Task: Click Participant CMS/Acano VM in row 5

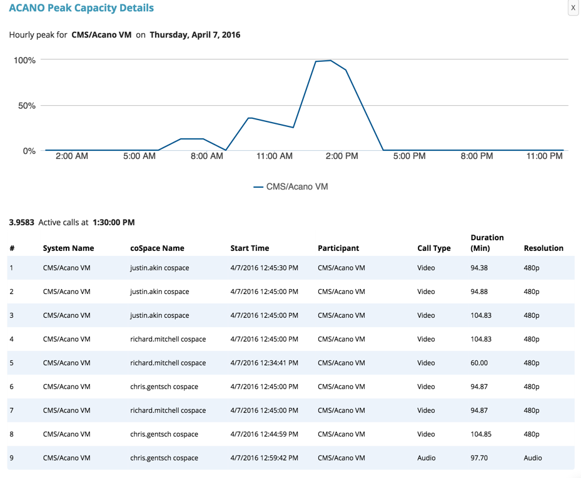Action: point(341,363)
